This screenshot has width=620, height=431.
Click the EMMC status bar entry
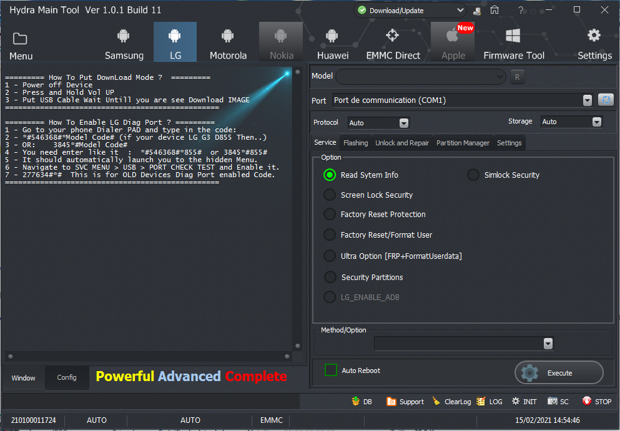click(x=271, y=420)
